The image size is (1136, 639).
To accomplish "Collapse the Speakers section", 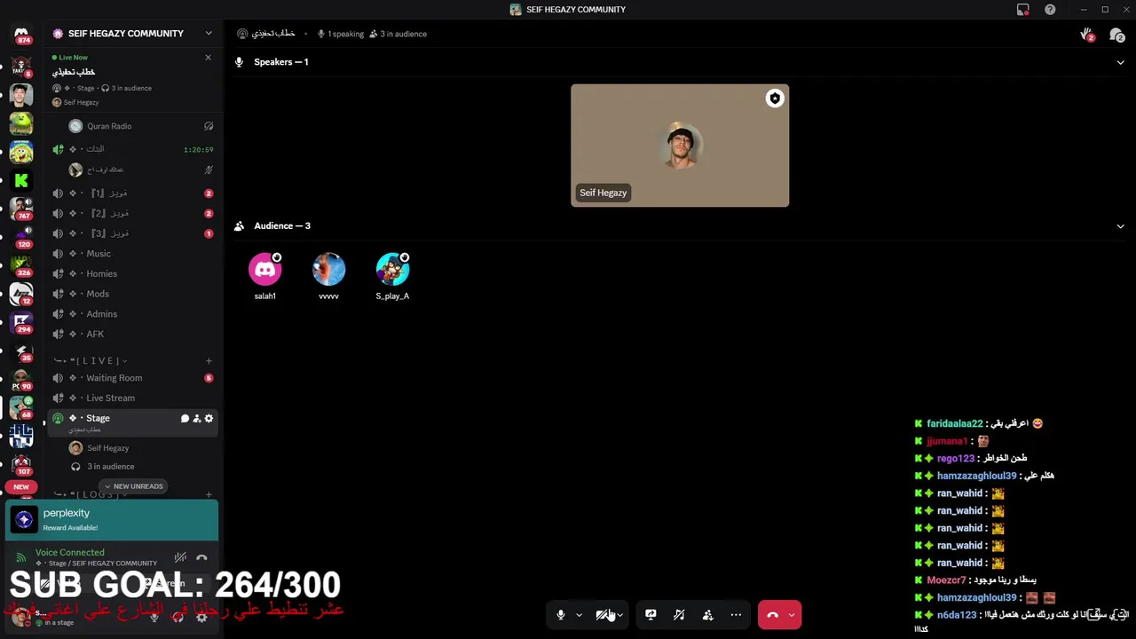I will [x=1120, y=62].
